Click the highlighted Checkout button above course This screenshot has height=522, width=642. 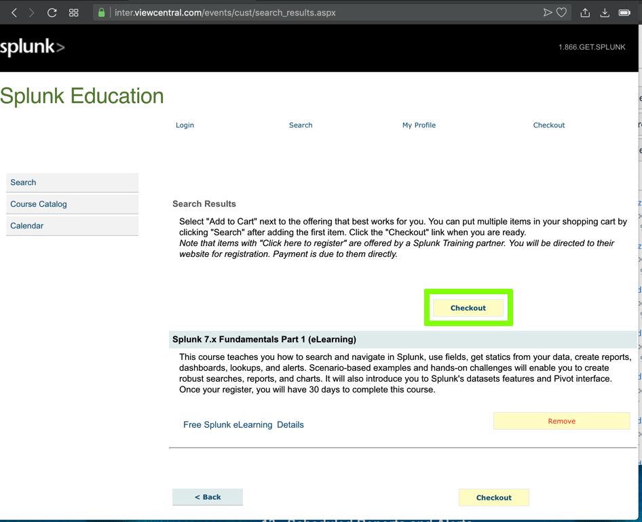468,308
